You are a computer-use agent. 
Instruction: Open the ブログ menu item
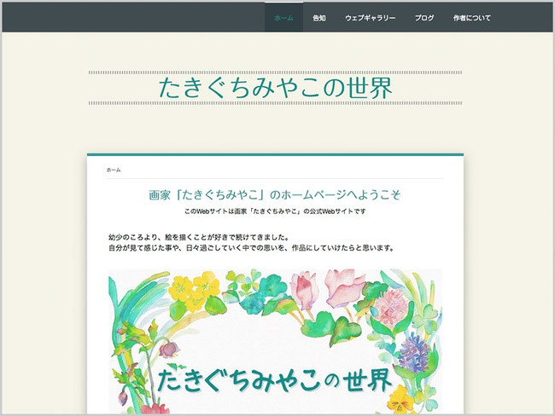coord(424,18)
